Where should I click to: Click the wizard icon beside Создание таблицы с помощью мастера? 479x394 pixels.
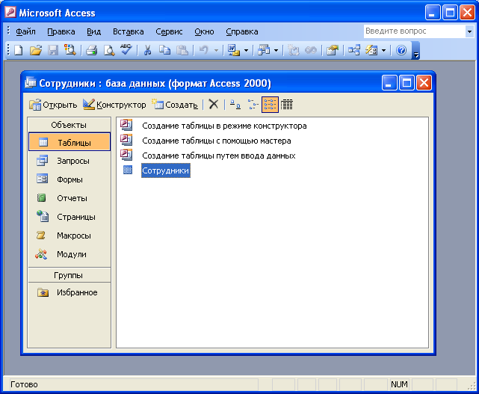(126, 140)
